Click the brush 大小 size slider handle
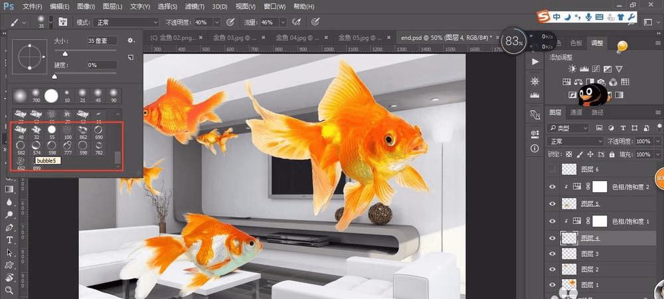 click(65, 54)
